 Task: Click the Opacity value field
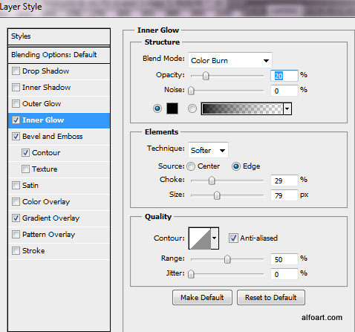coord(284,76)
